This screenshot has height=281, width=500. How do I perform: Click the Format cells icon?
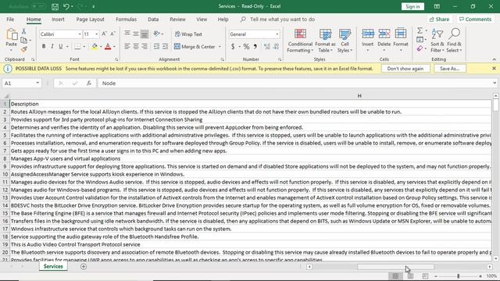[x=401, y=34]
